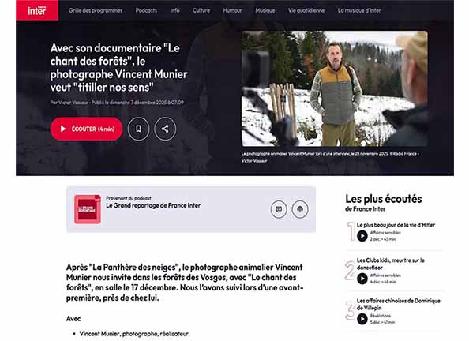Open La musique d'Inter link
Image resolution: width=469 pixels, height=341 pixels.
tap(359, 10)
